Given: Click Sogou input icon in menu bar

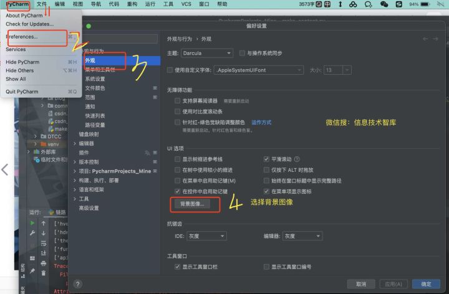Looking at the screenshot, I should [319, 4].
